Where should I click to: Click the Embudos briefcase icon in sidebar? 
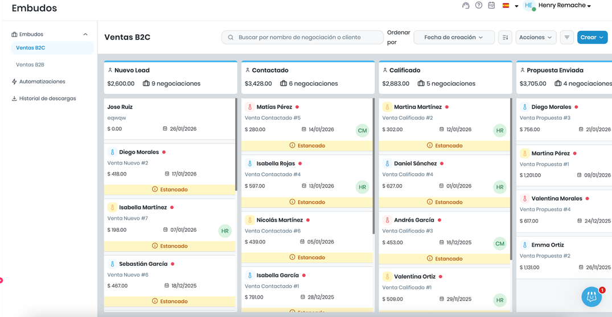tap(14, 34)
